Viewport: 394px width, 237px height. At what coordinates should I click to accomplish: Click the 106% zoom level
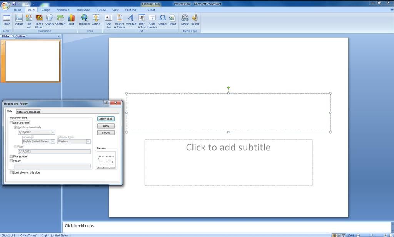tap(351, 235)
